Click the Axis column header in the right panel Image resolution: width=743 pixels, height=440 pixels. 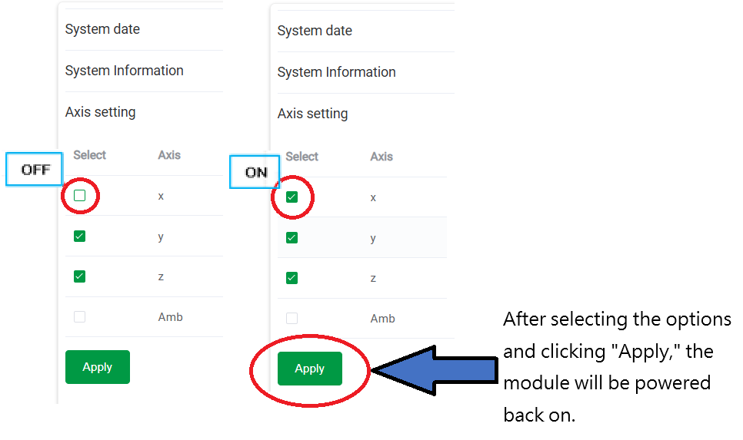381,157
